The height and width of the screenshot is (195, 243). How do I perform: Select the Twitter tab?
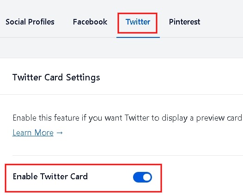[x=138, y=22]
